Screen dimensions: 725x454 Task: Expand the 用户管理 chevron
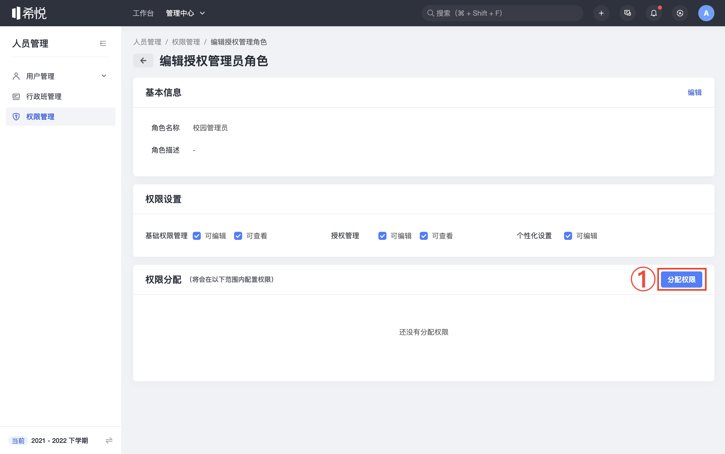pos(104,76)
